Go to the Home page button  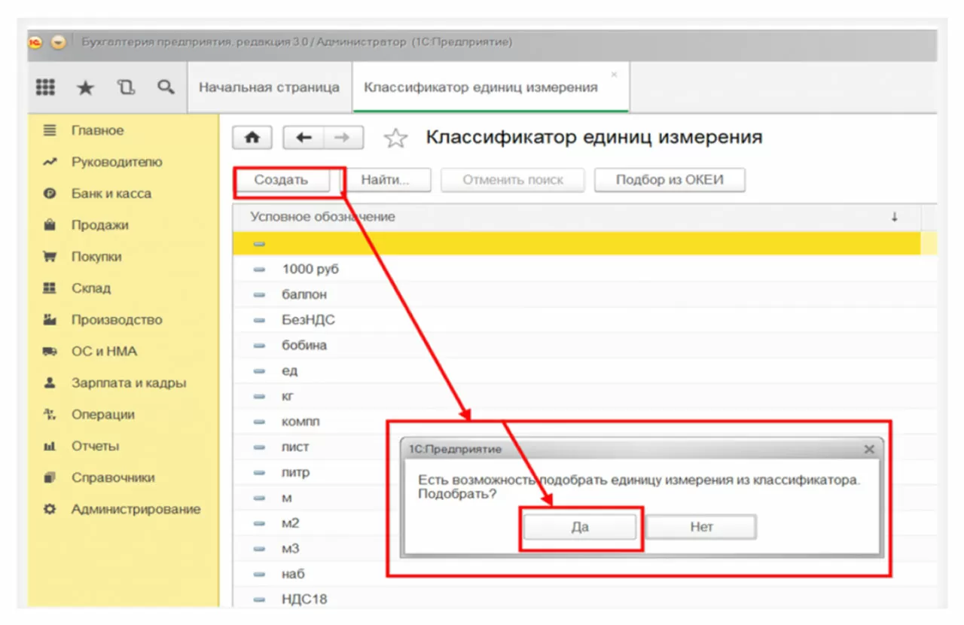click(252, 138)
